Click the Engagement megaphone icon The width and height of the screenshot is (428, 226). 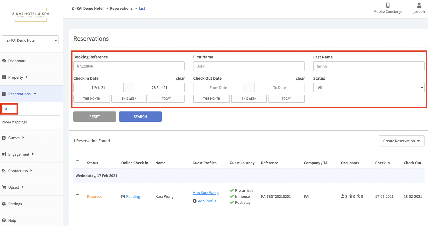coord(4,154)
